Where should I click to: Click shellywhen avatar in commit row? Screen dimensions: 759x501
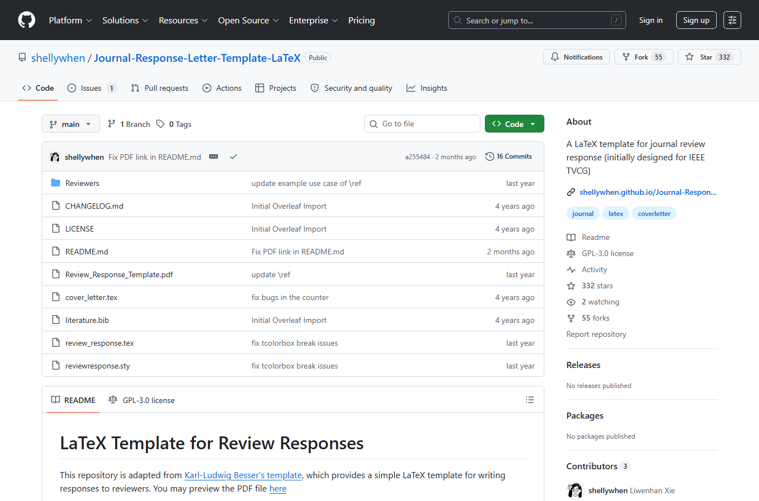pos(54,157)
